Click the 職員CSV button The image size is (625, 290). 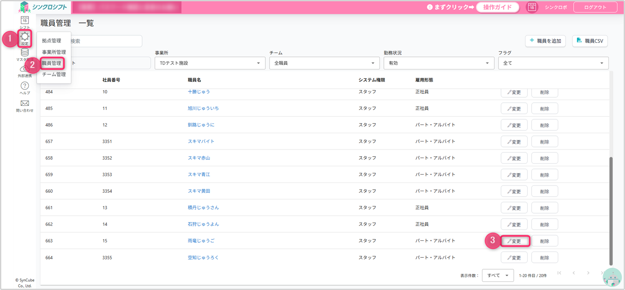tap(590, 41)
